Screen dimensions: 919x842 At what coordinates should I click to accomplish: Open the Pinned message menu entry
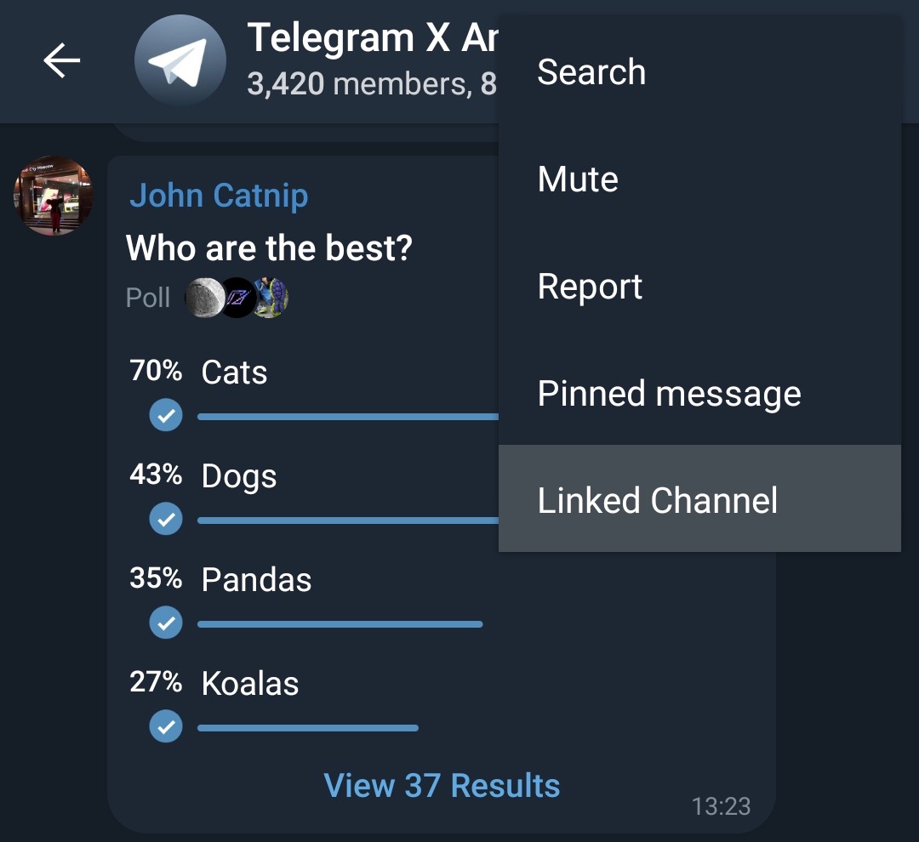point(669,394)
